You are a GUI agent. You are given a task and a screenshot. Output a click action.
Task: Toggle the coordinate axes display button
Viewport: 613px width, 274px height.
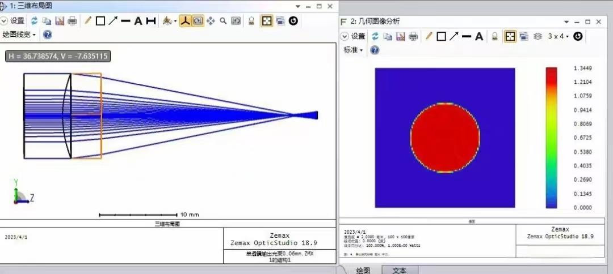point(185,20)
